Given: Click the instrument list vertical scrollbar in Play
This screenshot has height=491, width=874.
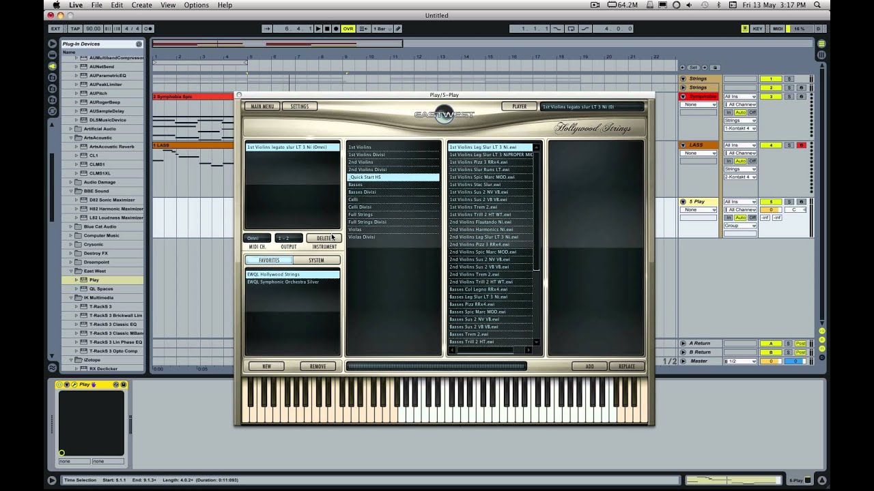Looking at the screenshot, I should (536, 244).
